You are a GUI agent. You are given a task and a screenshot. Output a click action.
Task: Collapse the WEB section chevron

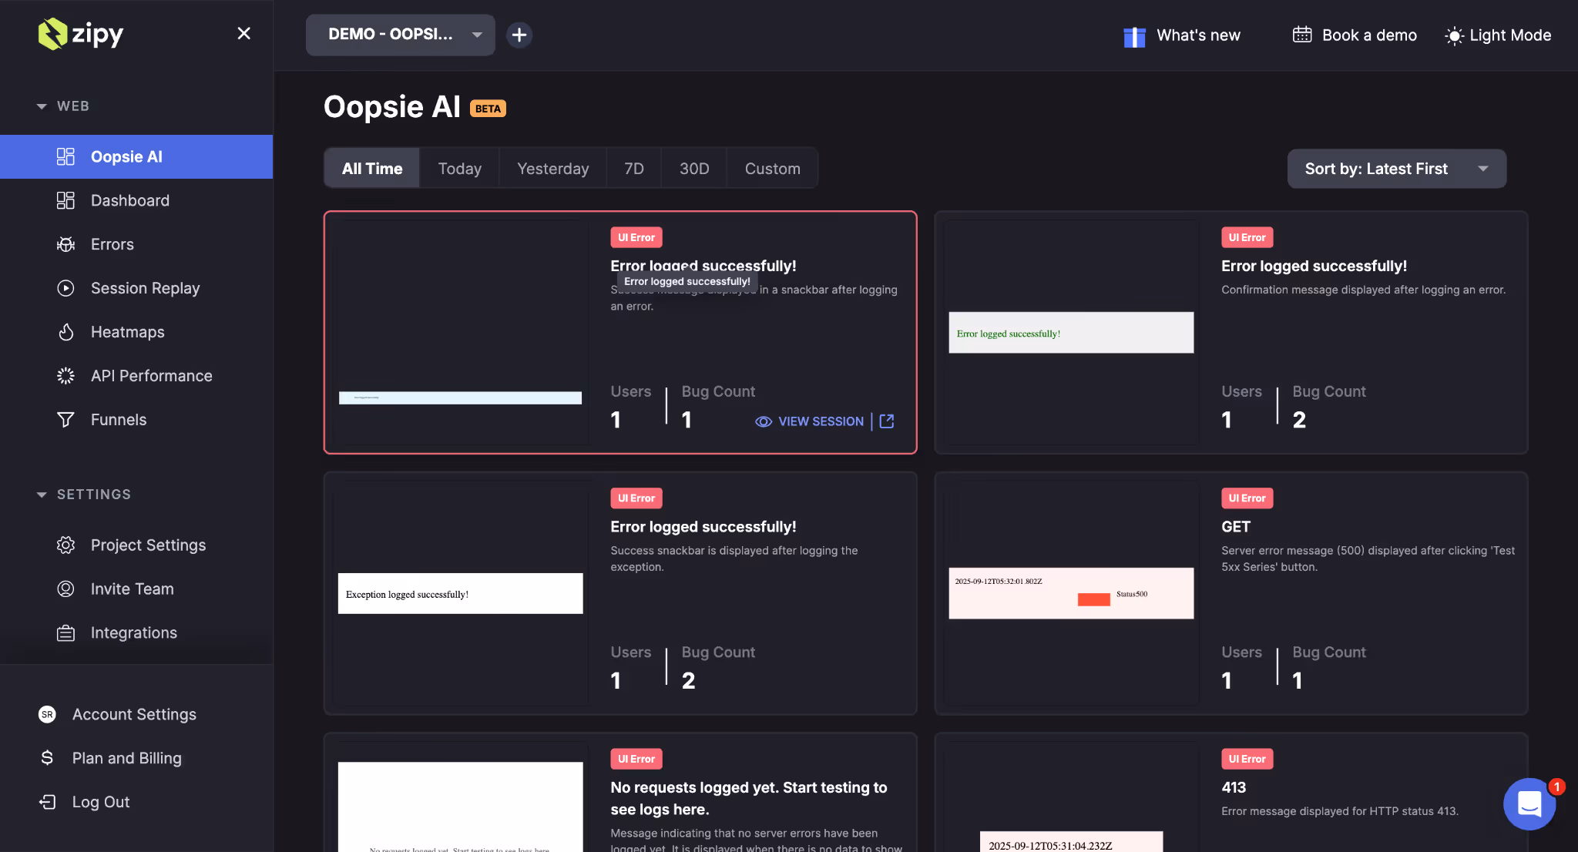41,106
